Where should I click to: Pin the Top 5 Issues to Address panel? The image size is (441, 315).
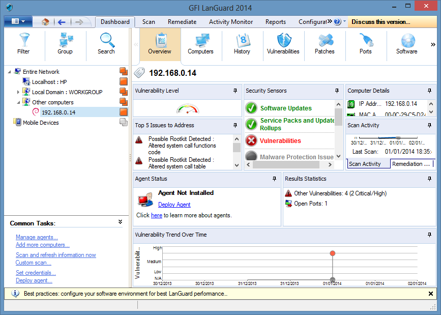point(236,125)
